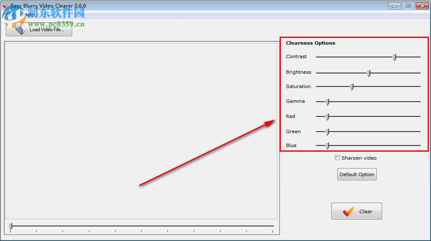Viewport: 431px width, 241px height.
Task: Enable the Sharpen video checkbox
Action: point(337,158)
